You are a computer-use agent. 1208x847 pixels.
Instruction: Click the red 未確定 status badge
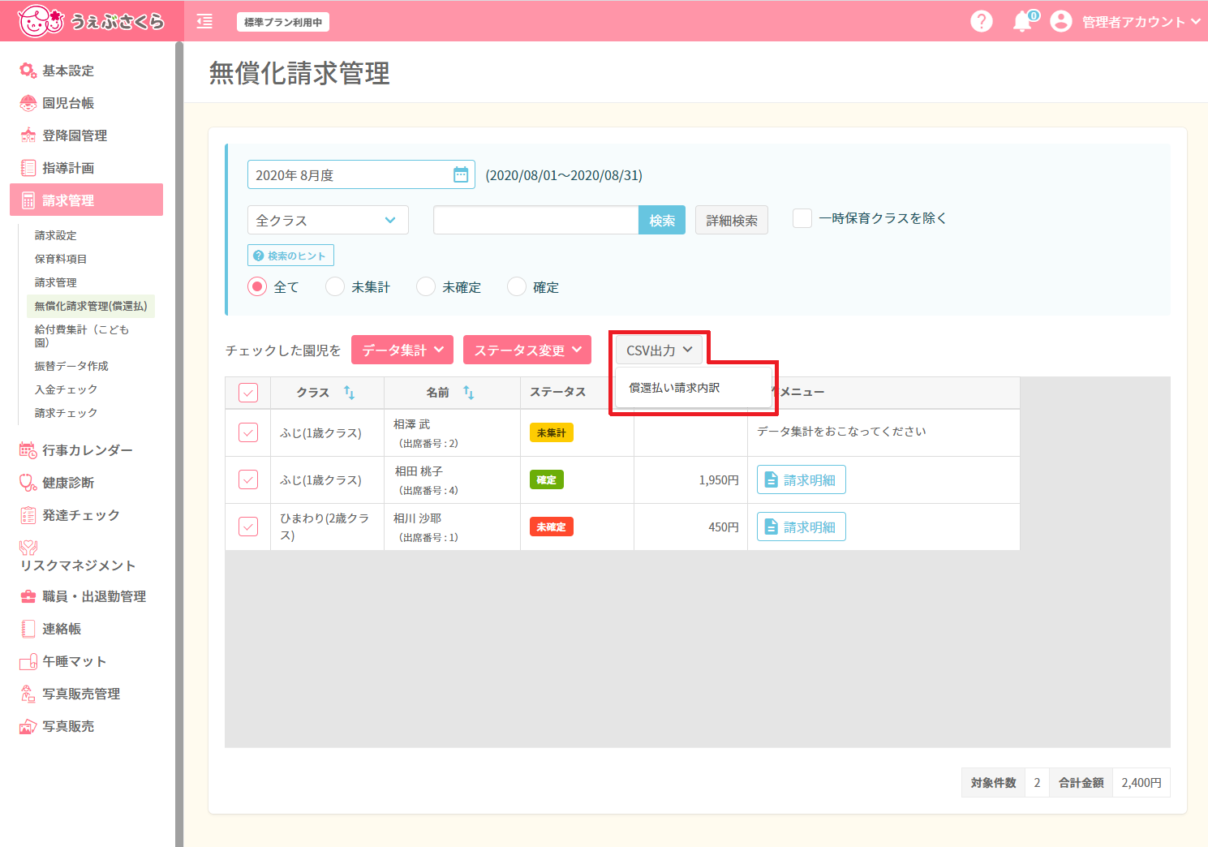tap(552, 527)
